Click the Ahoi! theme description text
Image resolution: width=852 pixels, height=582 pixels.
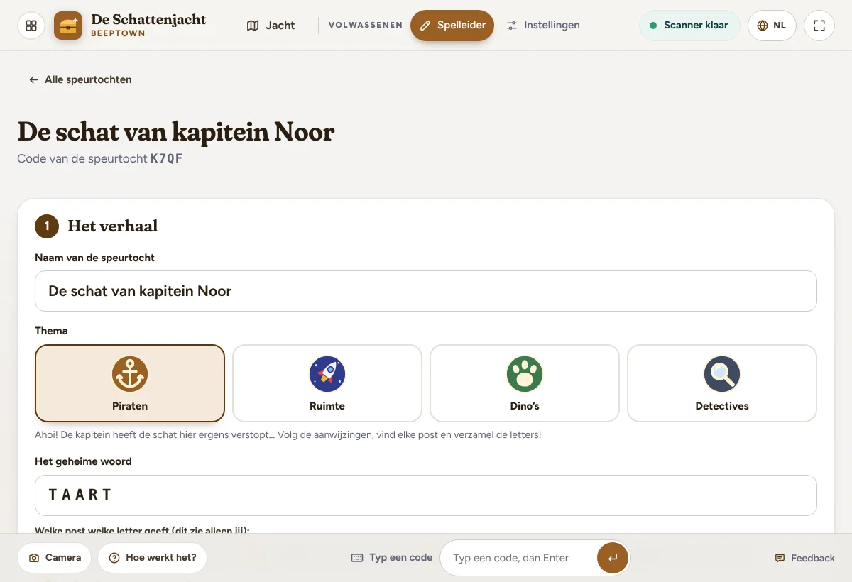[288, 434]
